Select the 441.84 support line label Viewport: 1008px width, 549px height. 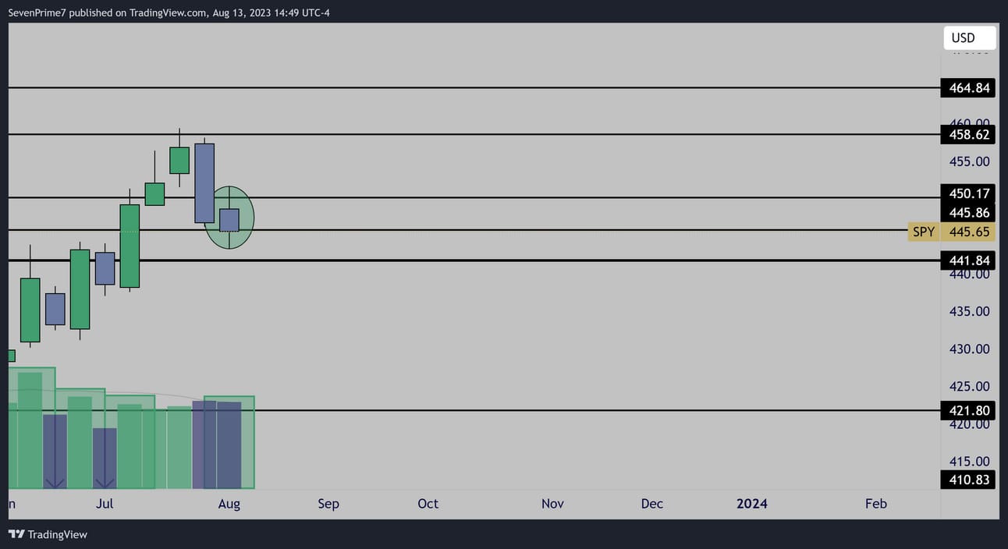coord(970,260)
